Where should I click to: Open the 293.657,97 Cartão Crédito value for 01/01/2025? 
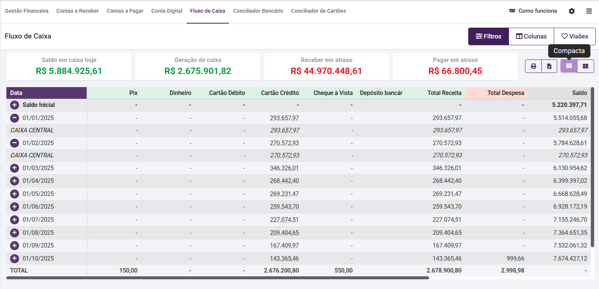coord(284,118)
